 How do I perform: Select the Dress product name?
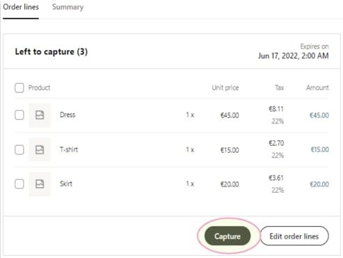[67, 114]
